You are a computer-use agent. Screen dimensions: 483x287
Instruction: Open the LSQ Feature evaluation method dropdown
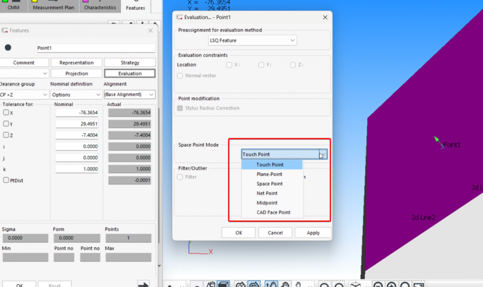(252, 41)
